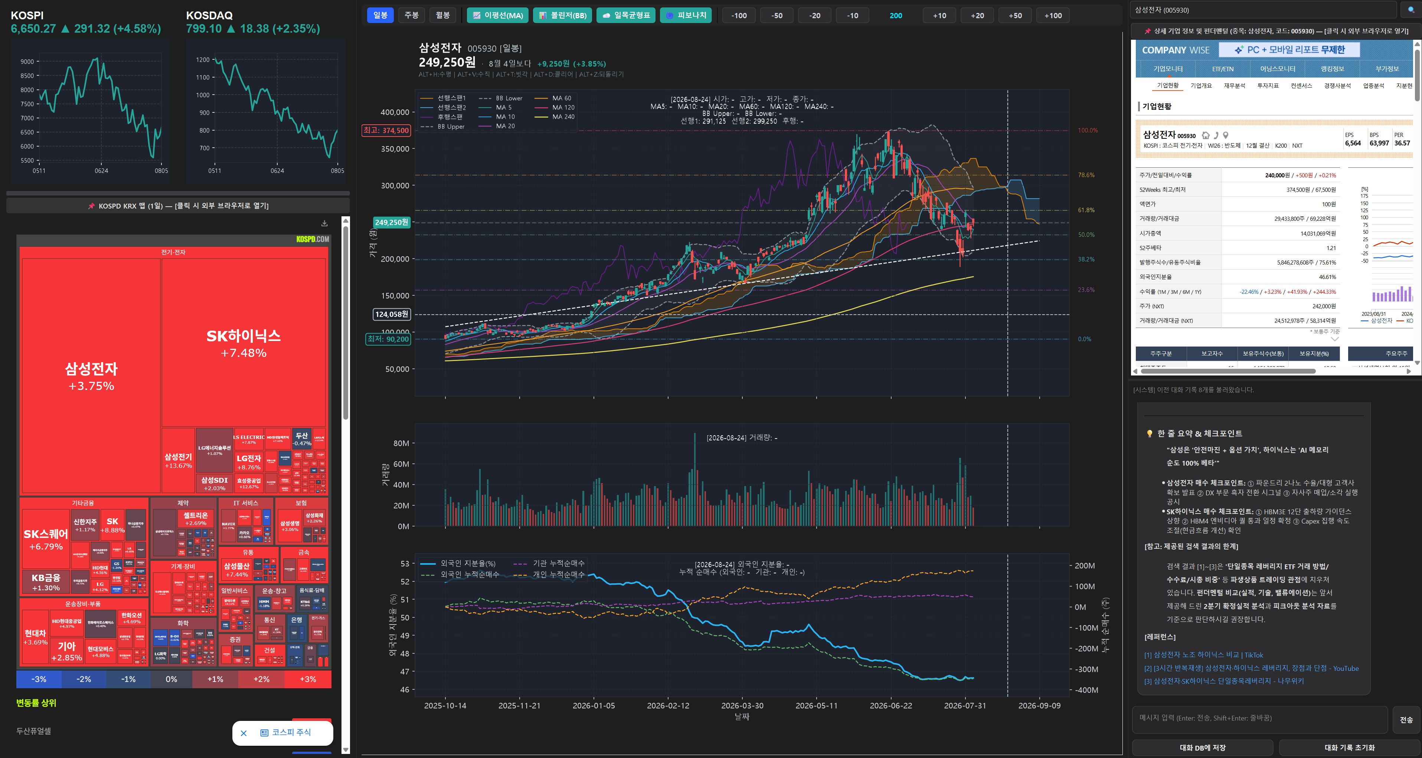Switch to 투자지표 sub-tab
The width and height of the screenshot is (1422, 758).
[x=1268, y=86]
